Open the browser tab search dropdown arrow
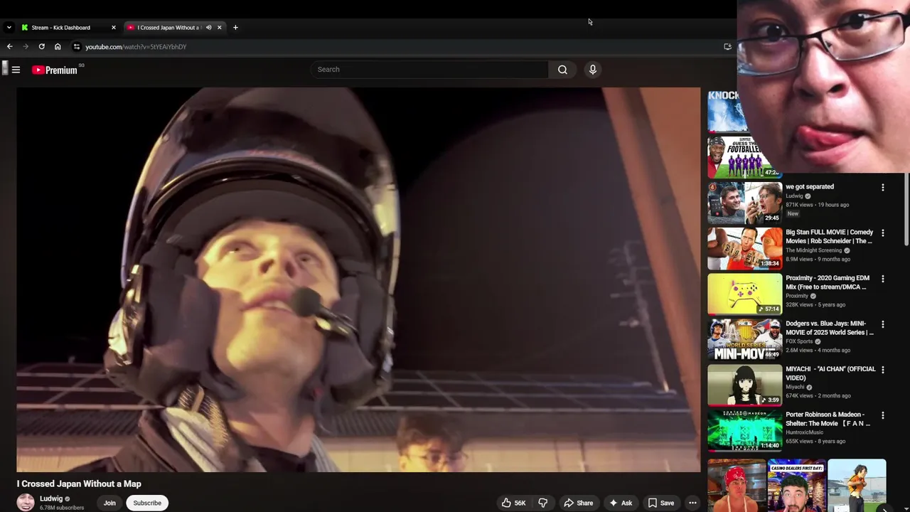This screenshot has width=910, height=512. point(9,28)
